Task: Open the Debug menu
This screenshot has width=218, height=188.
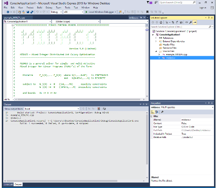Action: pyautogui.click(x=49, y=8)
